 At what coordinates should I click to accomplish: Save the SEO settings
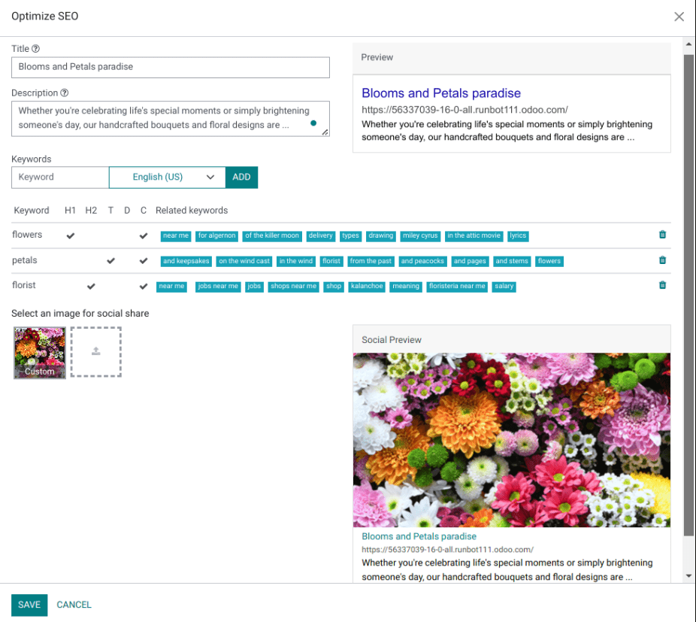29,604
